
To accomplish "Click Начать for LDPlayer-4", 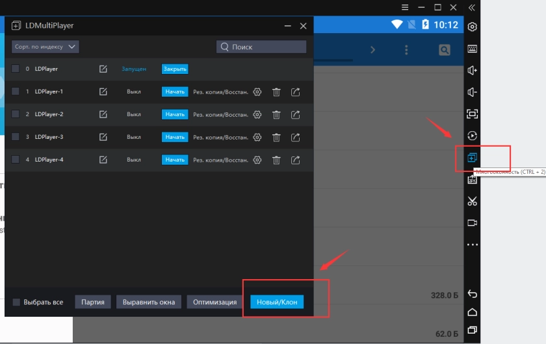I will pyautogui.click(x=175, y=160).
